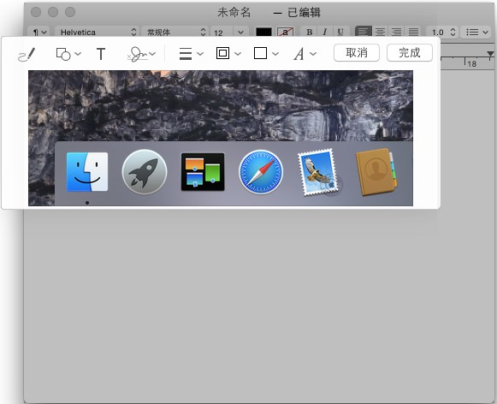Expand the Shapes dropdown chevron

click(78, 54)
